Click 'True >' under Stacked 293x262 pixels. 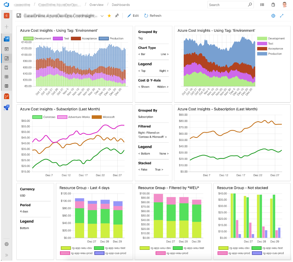pos(159,170)
